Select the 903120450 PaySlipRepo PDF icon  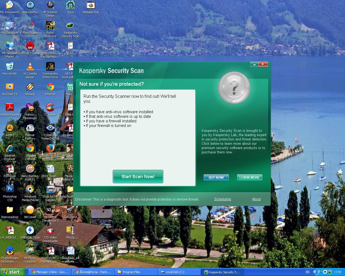pos(50,50)
